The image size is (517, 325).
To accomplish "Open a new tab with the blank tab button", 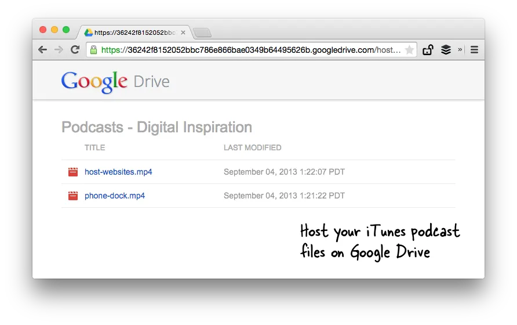I will point(202,32).
